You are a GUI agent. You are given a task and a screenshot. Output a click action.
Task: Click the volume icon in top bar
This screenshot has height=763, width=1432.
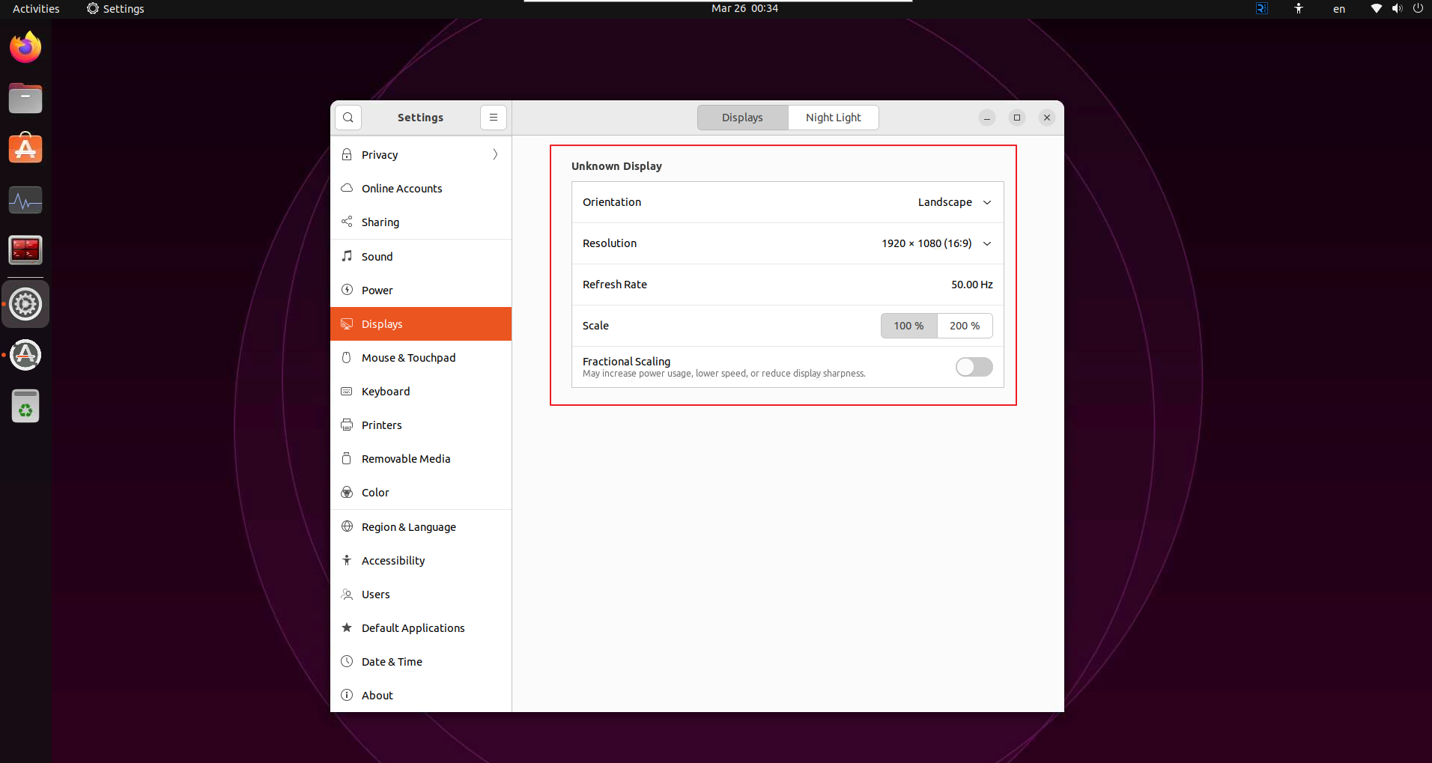[x=1397, y=9]
